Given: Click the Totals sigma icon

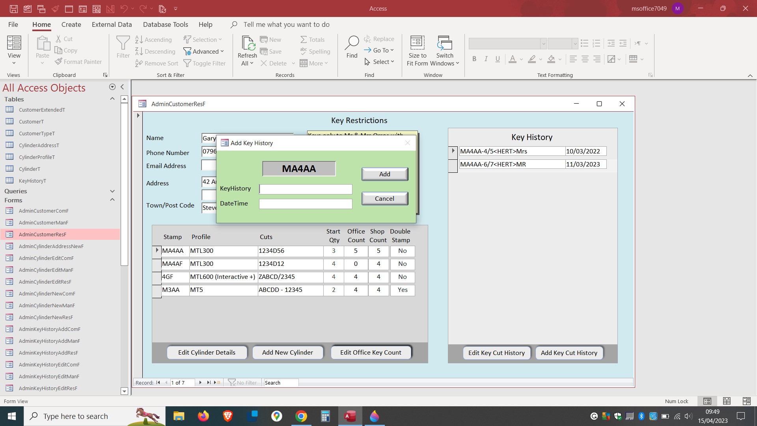Looking at the screenshot, I should pyautogui.click(x=304, y=39).
